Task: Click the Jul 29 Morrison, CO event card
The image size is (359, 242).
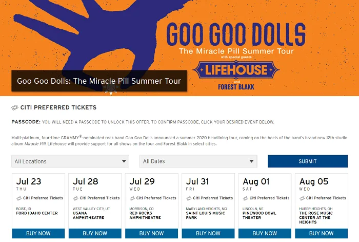Action: [152, 203]
